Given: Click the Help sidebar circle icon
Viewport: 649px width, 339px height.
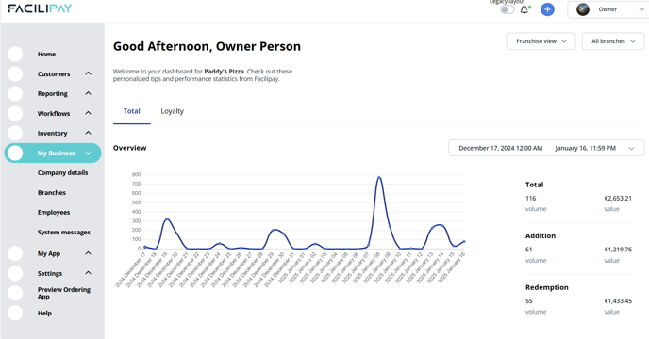Looking at the screenshot, I should pos(15,313).
